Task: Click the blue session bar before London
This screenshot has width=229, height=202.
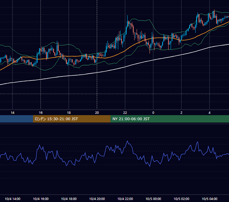Action: pos(17,119)
